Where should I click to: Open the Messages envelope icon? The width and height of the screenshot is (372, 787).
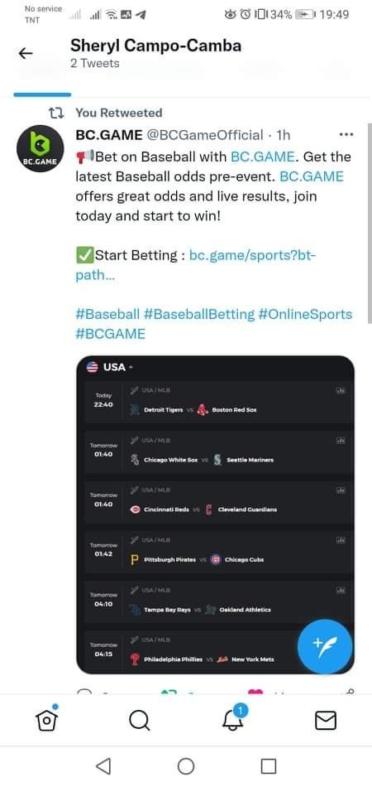326,722
